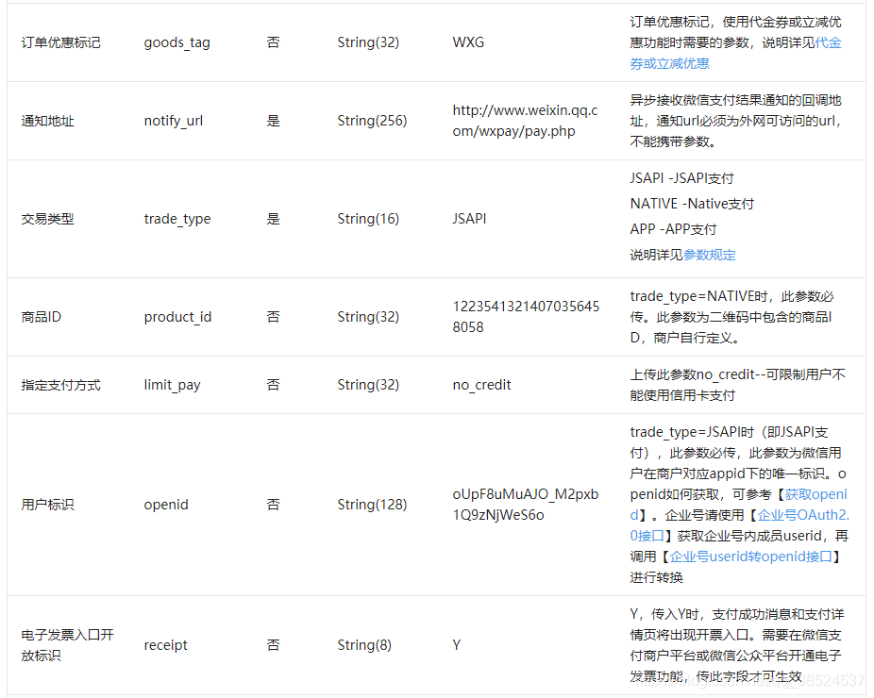
Task: Open the 企业号OAuth2.0接口 link
Action: pos(740,525)
